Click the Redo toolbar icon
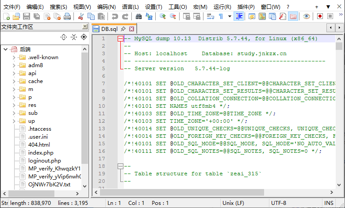 click(x=125, y=16)
